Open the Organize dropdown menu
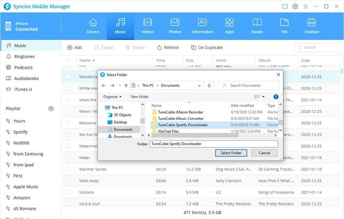 pos(113,97)
